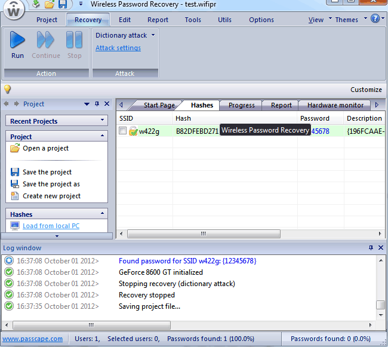Screen dimensions: 388x347
Task: Click the log window horizontal scrollbar thumb
Action: 91,325
